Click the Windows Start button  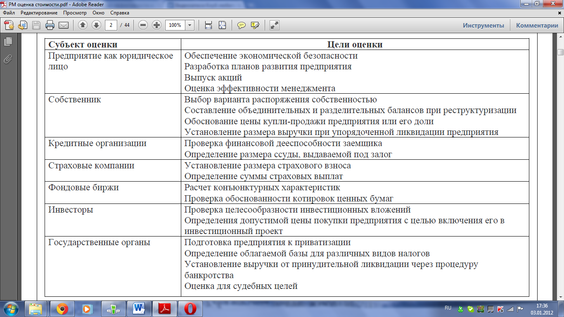(x=11, y=309)
